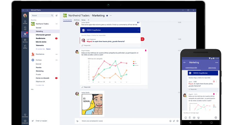Open the Diseñadores team
Image resolution: width=233 pixels, height=125 pixels.
[x=40, y=54]
